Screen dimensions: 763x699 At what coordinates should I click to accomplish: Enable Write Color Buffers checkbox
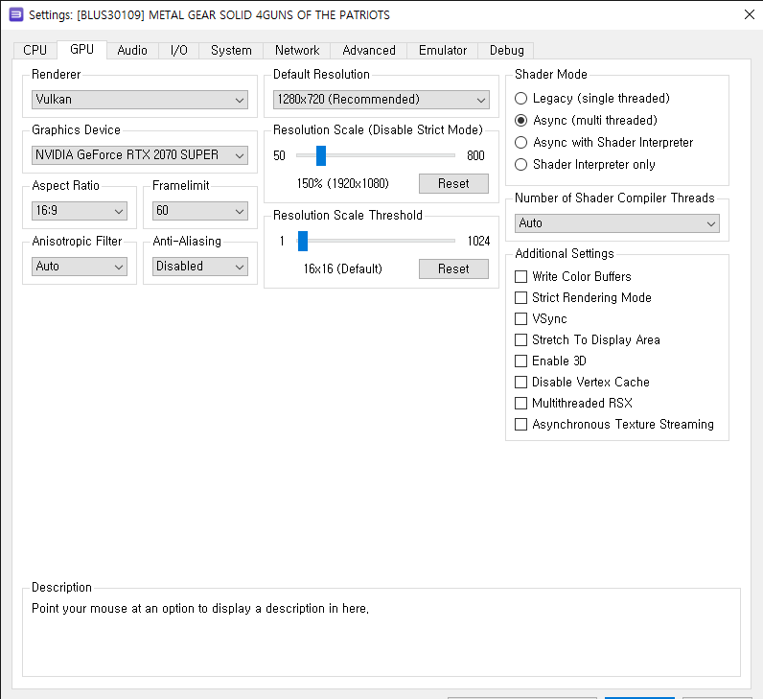pos(573,276)
